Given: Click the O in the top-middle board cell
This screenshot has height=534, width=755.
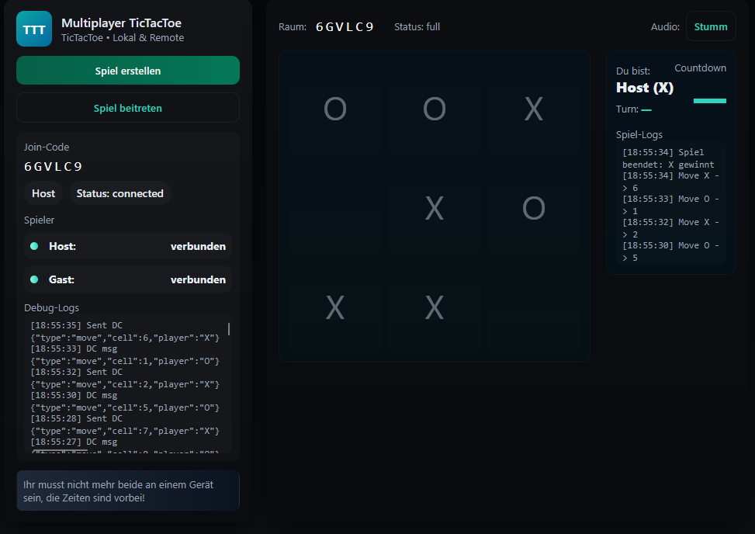Looking at the screenshot, I should tap(435, 109).
